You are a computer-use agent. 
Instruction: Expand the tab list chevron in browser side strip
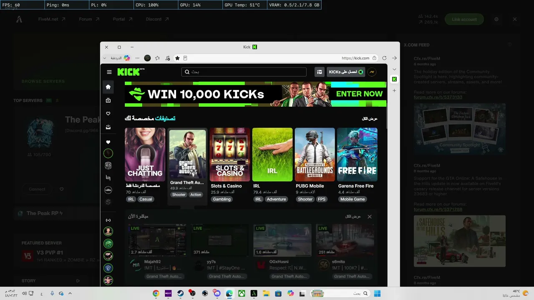pyautogui.click(x=394, y=69)
